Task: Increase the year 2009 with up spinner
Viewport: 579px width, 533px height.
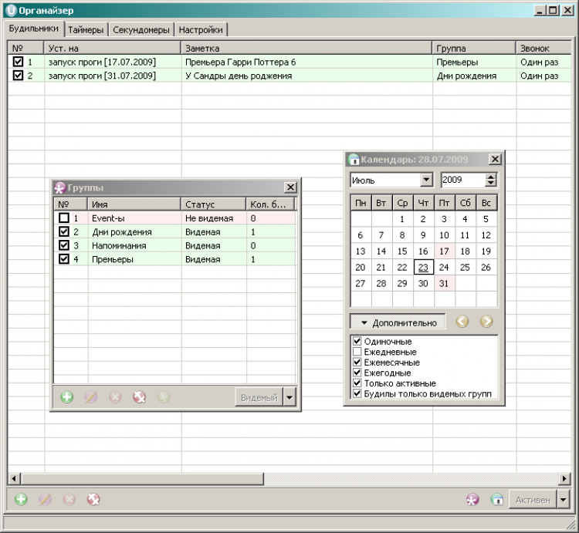Action: pos(490,177)
